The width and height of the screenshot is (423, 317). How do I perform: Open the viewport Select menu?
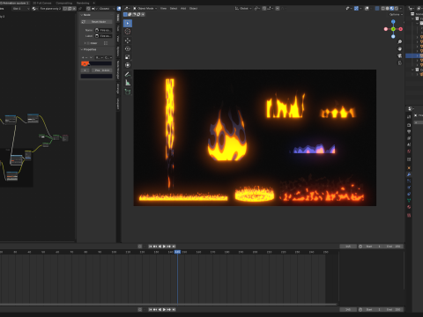[174, 9]
